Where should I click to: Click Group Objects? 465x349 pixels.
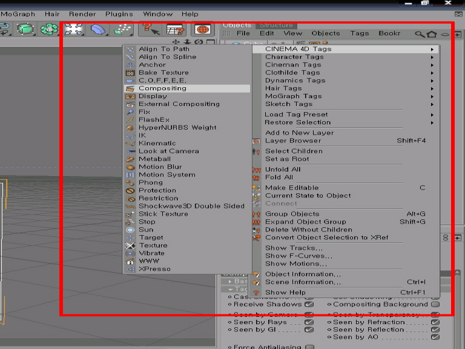[x=346, y=214]
